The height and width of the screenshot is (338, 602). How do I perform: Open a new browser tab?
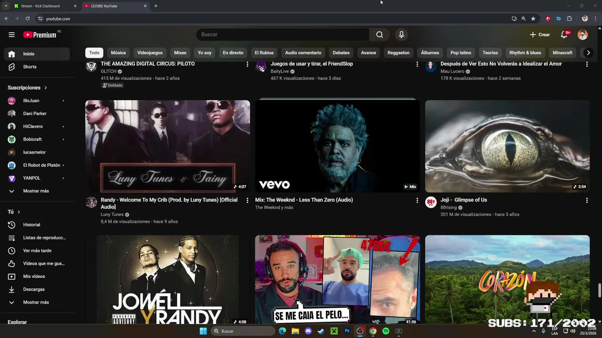pos(156,6)
